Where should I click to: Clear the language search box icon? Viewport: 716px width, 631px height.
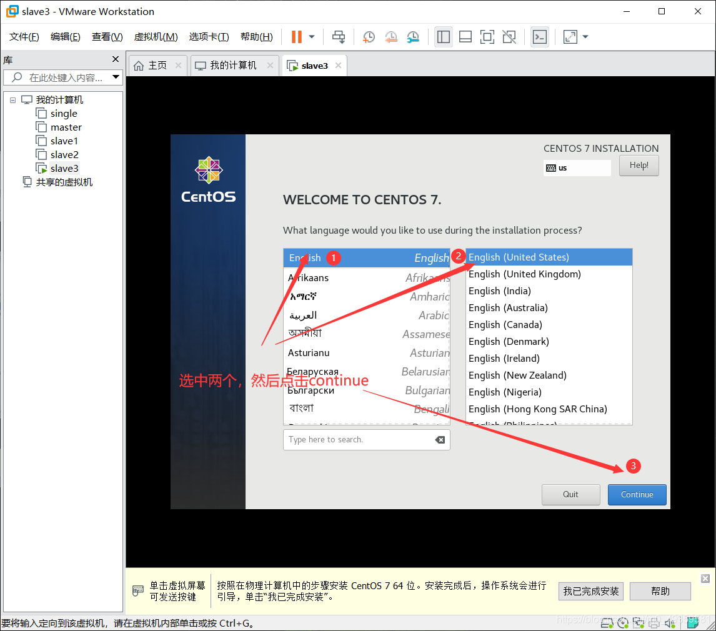tap(440, 440)
